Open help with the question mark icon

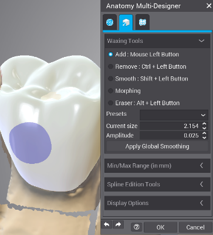point(137,227)
